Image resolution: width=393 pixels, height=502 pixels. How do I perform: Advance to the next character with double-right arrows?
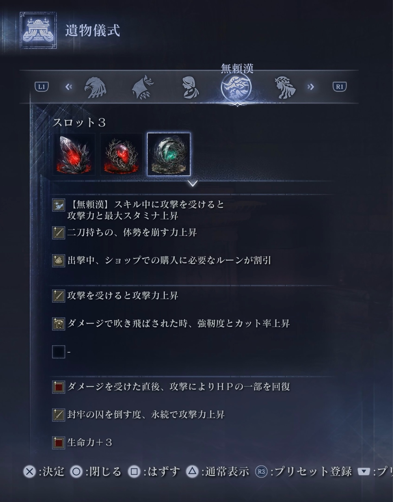(x=311, y=87)
